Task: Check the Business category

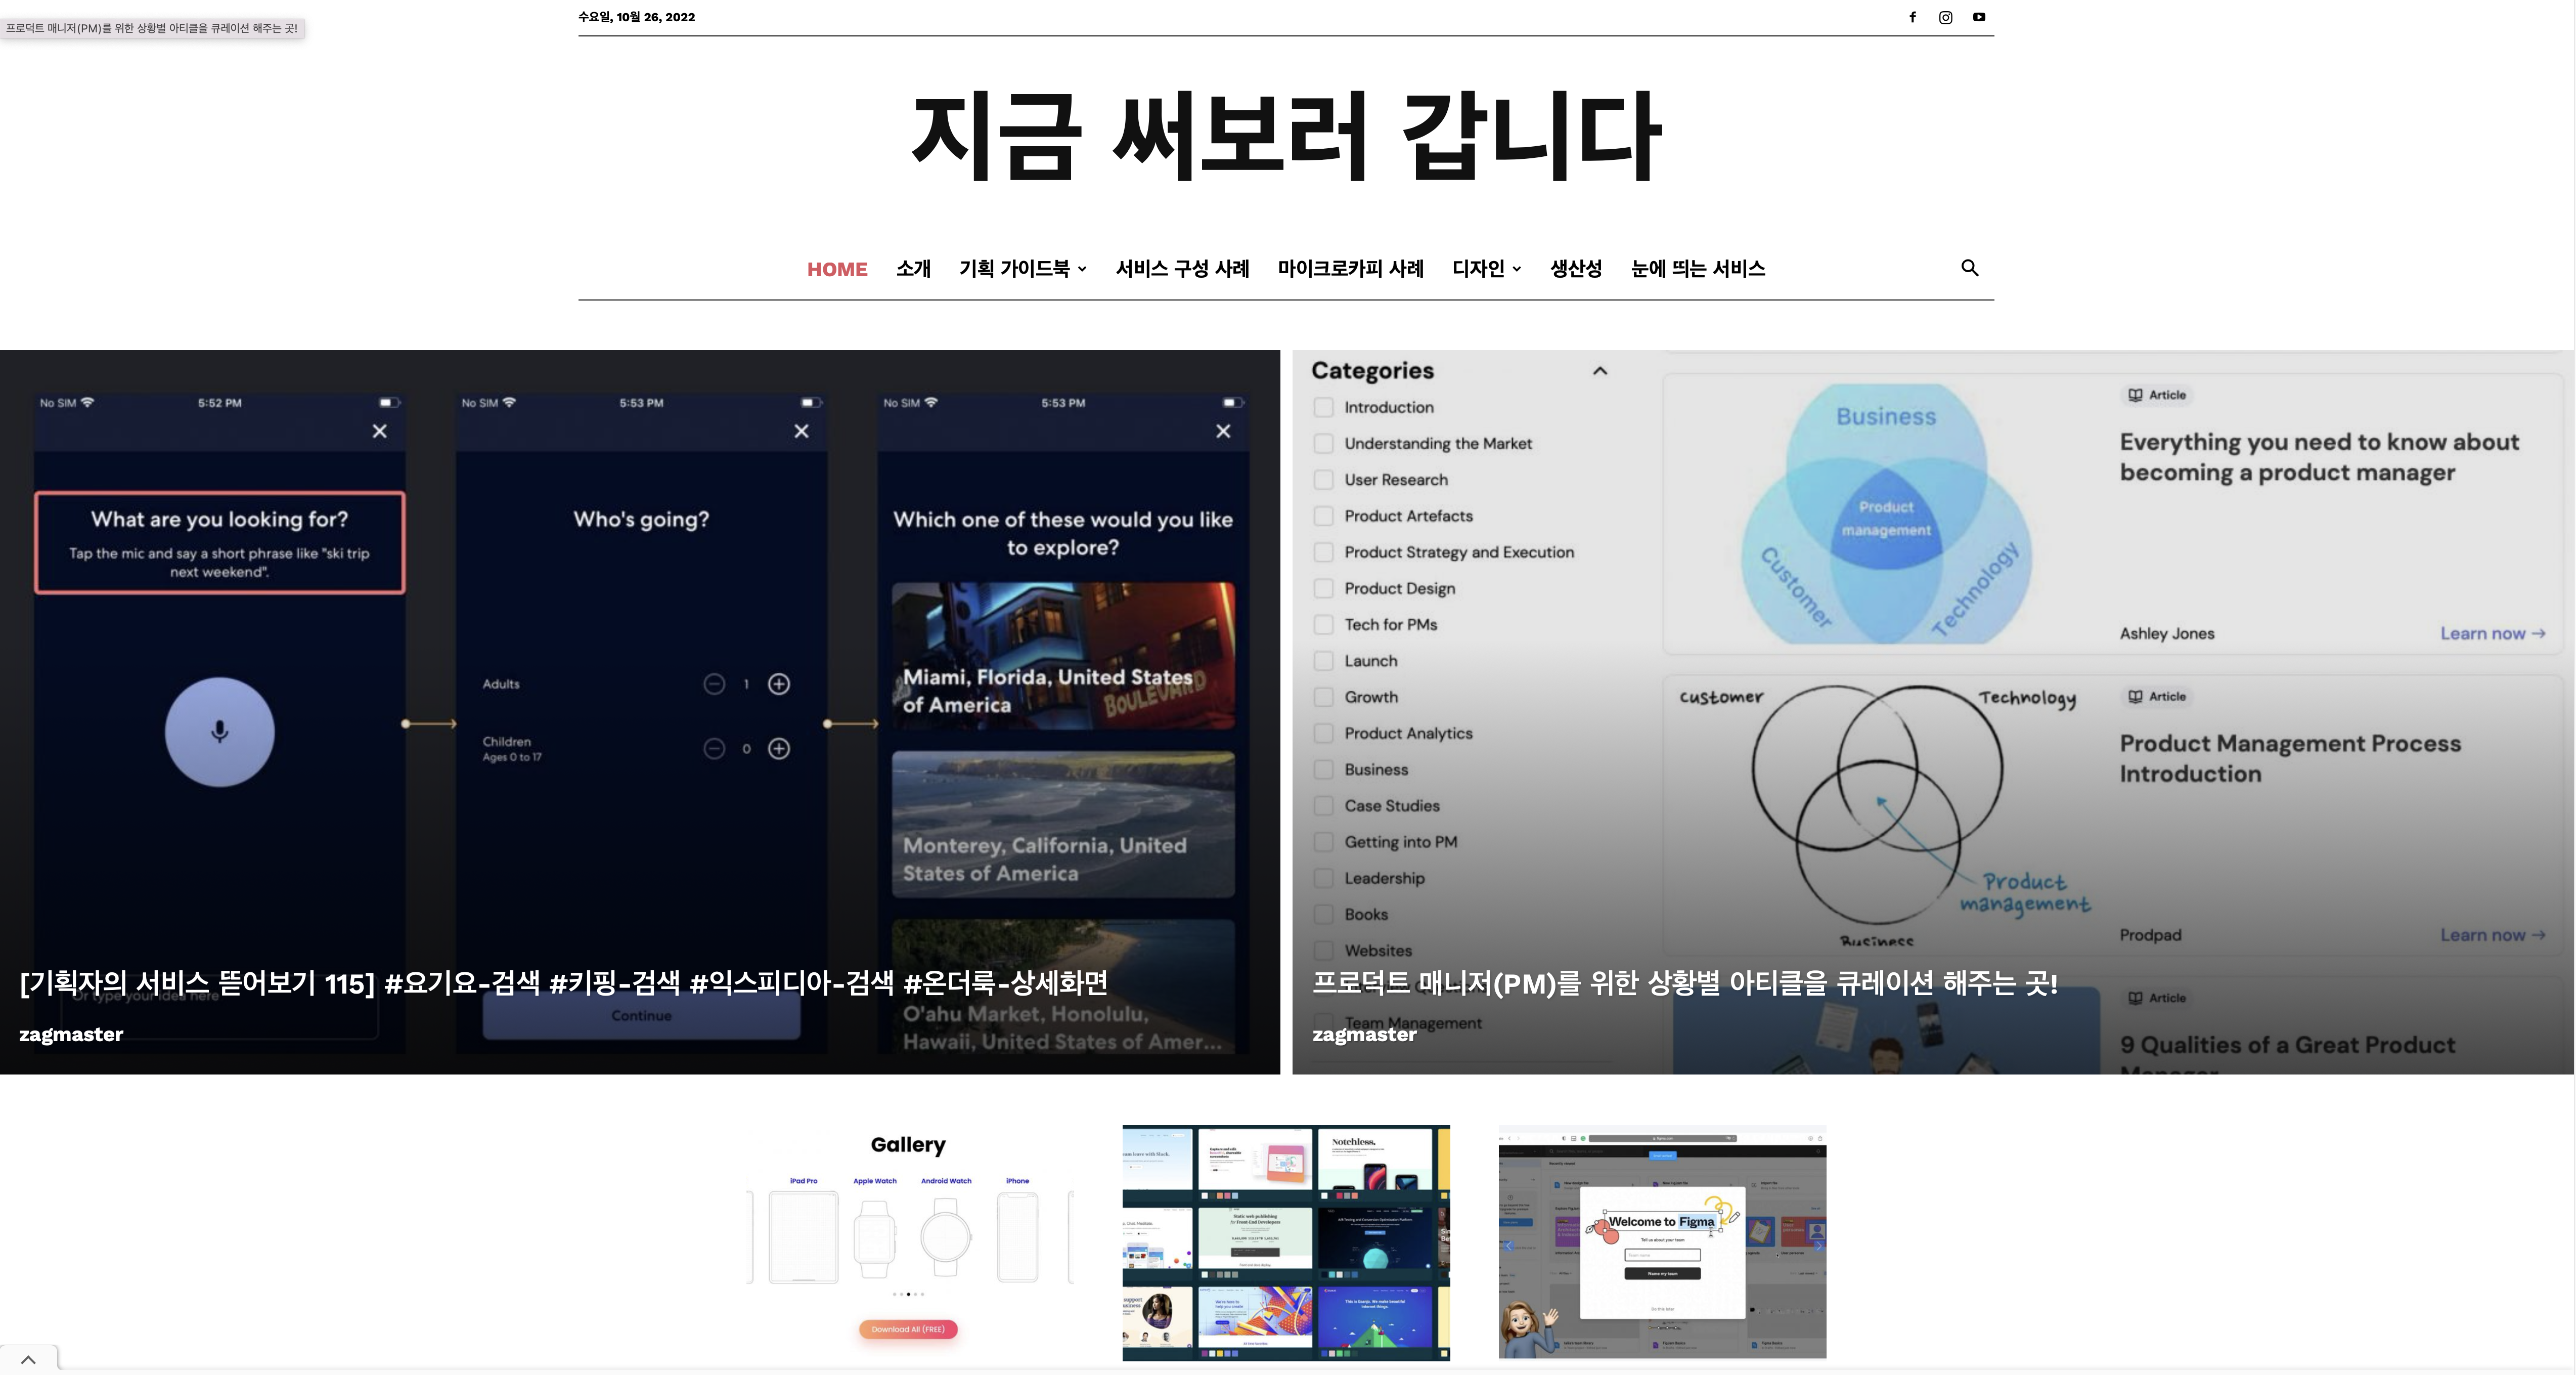Action: 1323,769
